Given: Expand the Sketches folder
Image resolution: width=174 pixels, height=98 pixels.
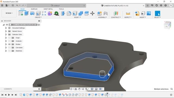Looking at the screenshot, I should 6,51.
